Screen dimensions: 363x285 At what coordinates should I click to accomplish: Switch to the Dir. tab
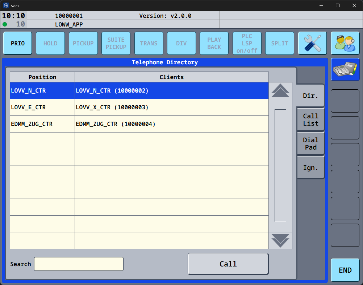point(310,96)
